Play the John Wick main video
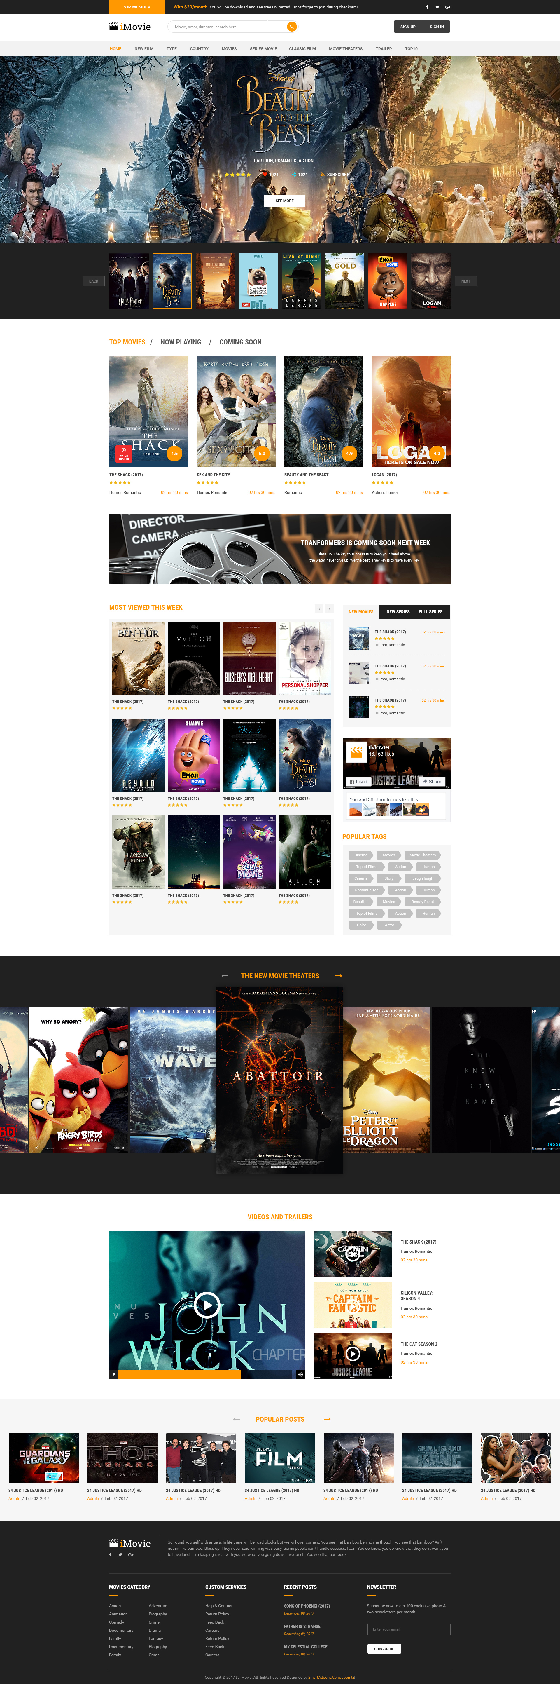 tap(206, 1305)
